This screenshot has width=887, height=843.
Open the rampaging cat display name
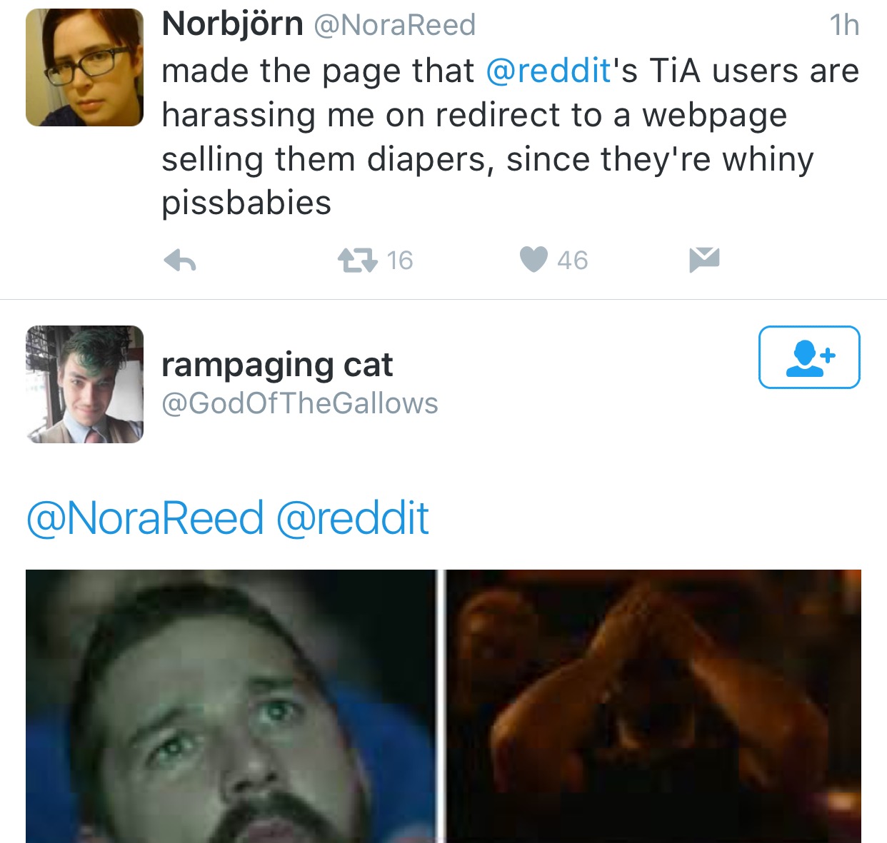(x=277, y=365)
